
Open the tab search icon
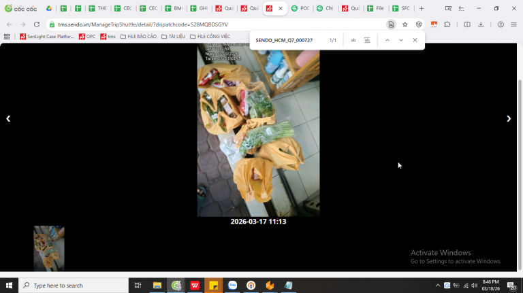pyautogui.click(x=448, y=8)
